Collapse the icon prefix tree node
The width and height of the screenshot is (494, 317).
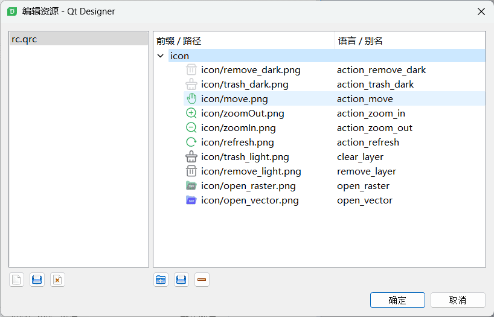point(160,56)
